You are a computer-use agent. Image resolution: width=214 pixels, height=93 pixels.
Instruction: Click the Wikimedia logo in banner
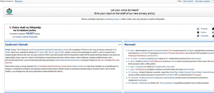(x=9, y=12)
